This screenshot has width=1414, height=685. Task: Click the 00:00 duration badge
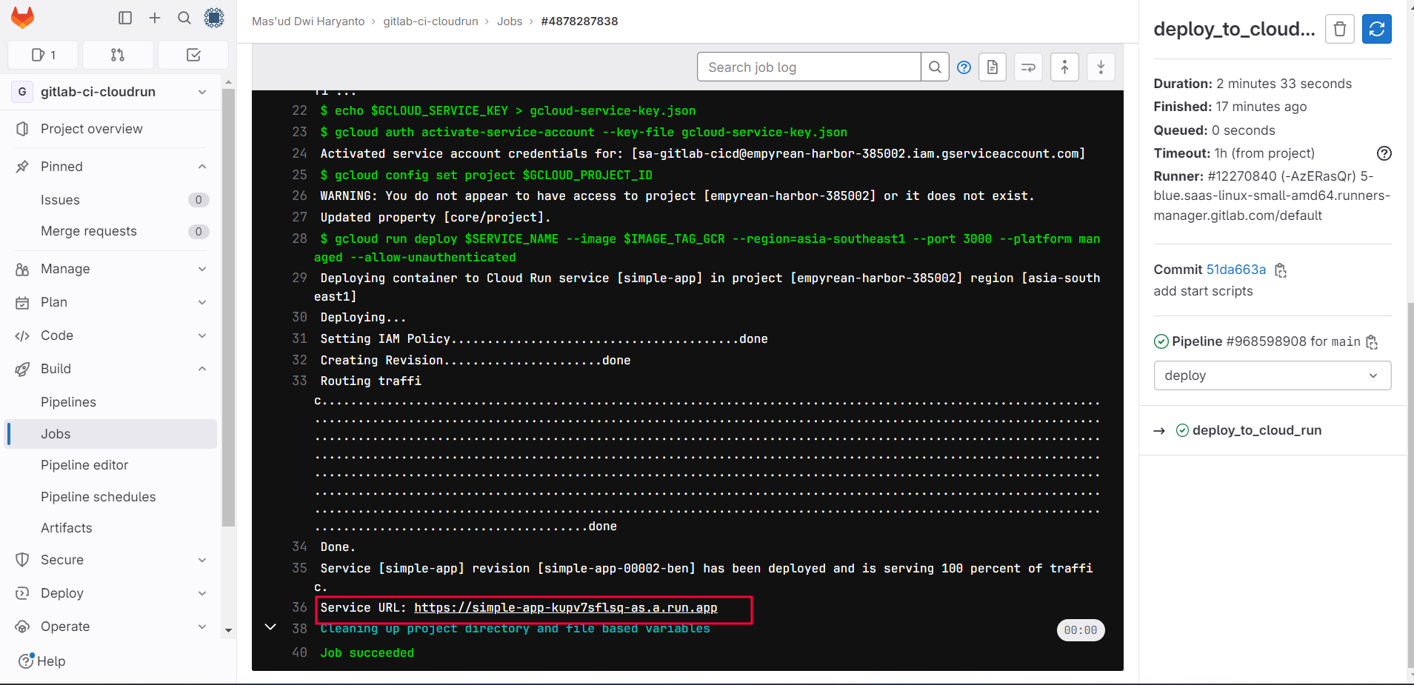click(x=1080, y=630)
